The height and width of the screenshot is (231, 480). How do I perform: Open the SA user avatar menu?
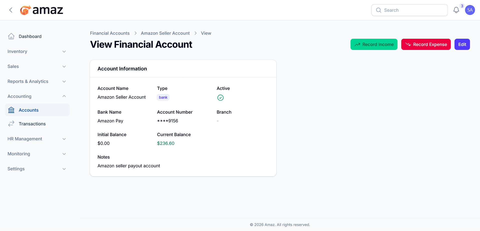pyautogui.click(x=470, y=10)
